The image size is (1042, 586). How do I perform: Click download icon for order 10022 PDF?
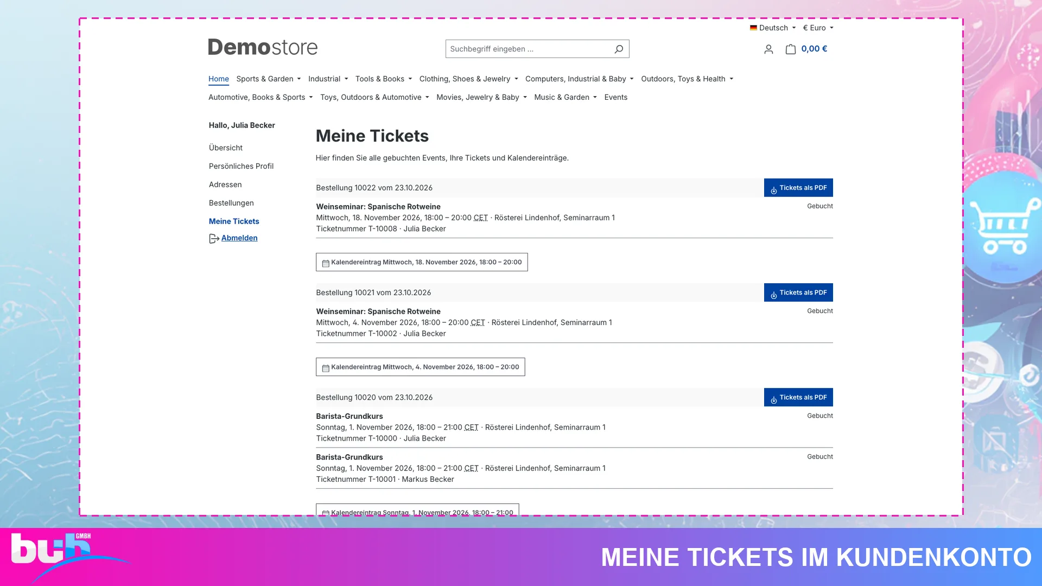point(774,190)
